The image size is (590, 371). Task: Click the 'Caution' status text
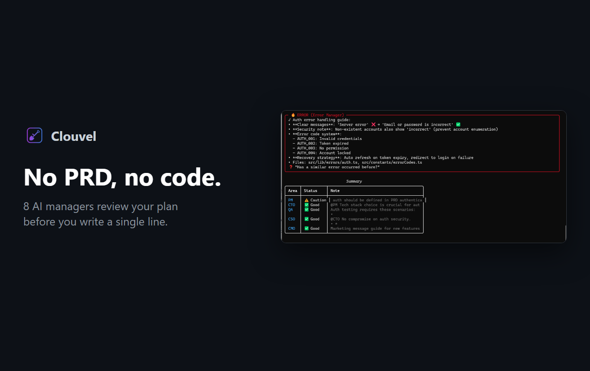tap(318, 200)
